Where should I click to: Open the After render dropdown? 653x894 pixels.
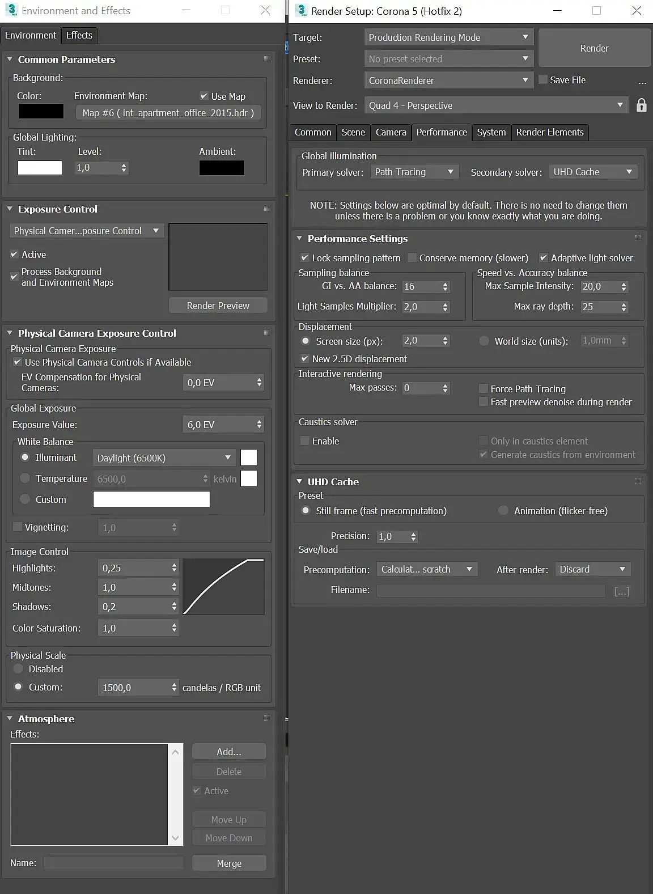593,569
